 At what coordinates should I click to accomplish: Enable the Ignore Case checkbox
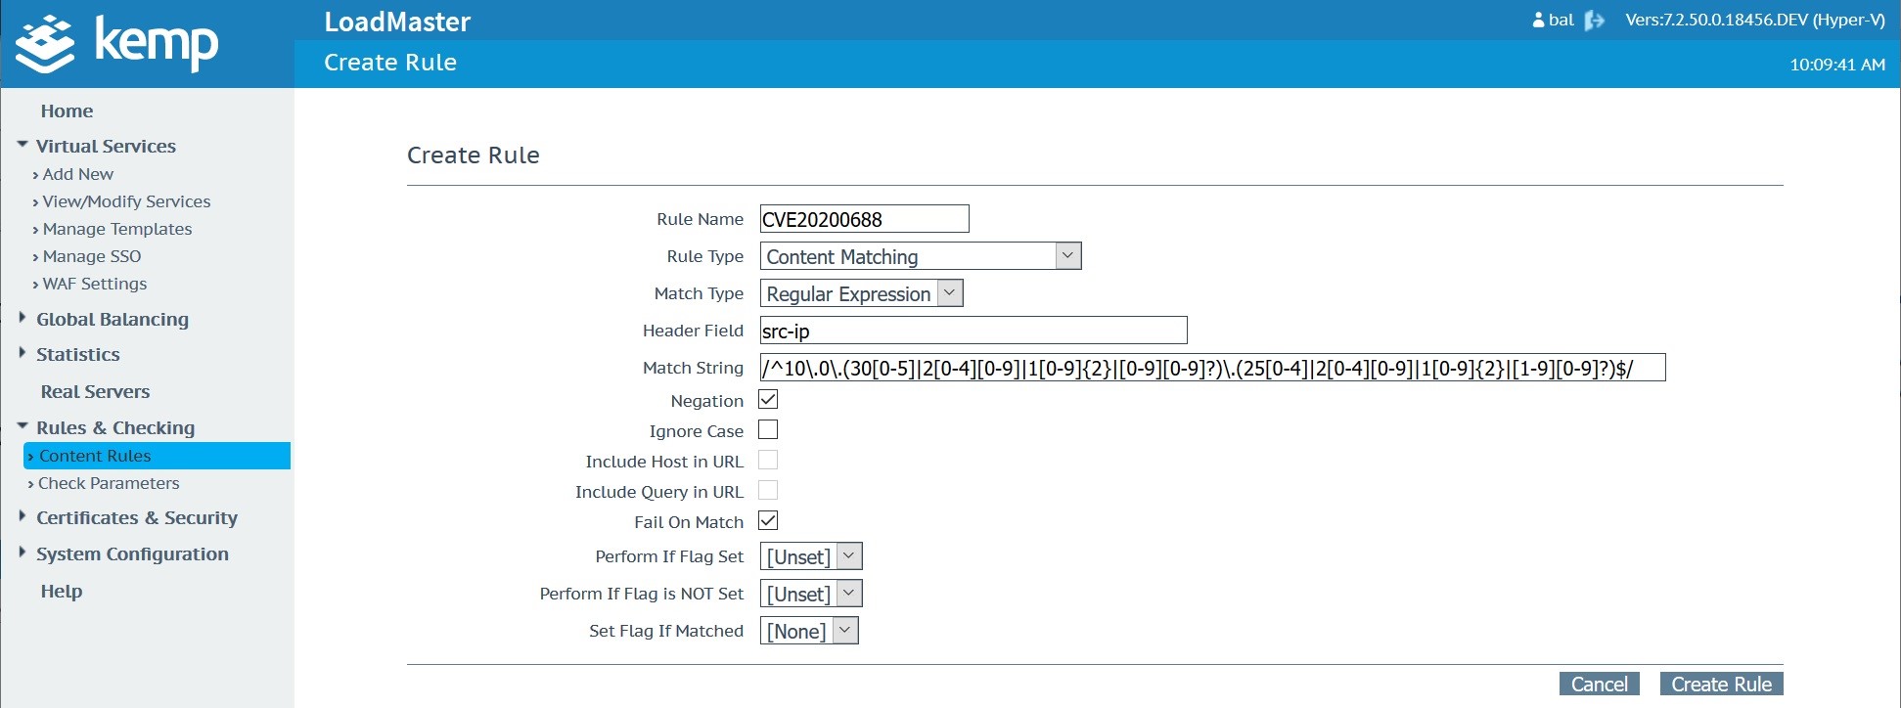pyautogui.click(x=768, y=430)
